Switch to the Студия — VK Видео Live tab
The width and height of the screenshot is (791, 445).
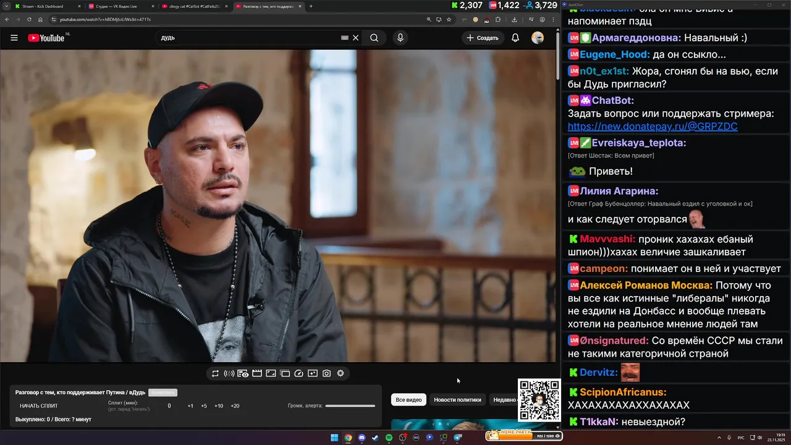[120, 6]
